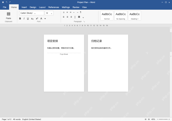Viewport: 172px width, 121px height.
Task: Click the shading and borders icon
Action: (x=79, y=17)
